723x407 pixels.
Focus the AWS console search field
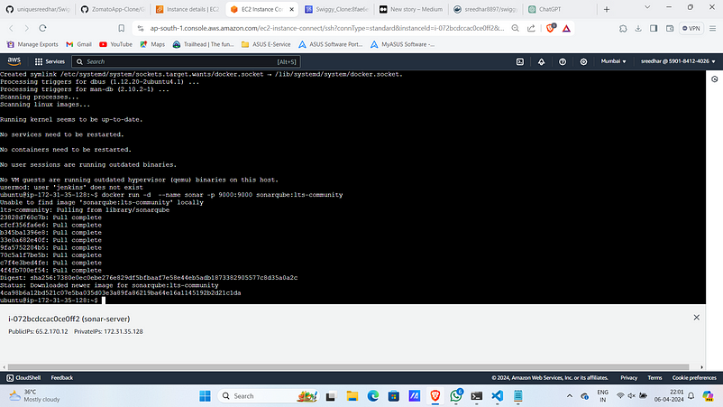187,61
